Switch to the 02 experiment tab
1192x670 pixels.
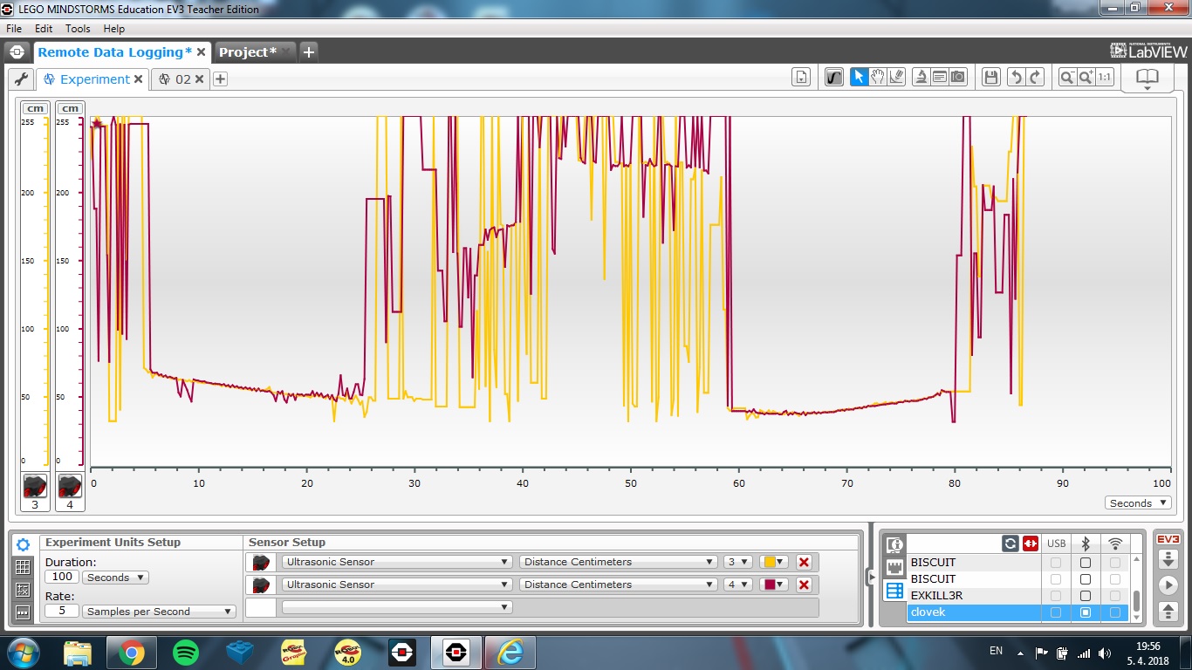(182, 79)
